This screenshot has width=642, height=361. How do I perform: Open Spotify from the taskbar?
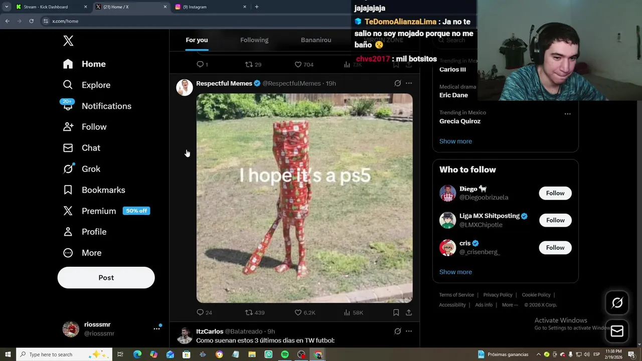point(285,354)
